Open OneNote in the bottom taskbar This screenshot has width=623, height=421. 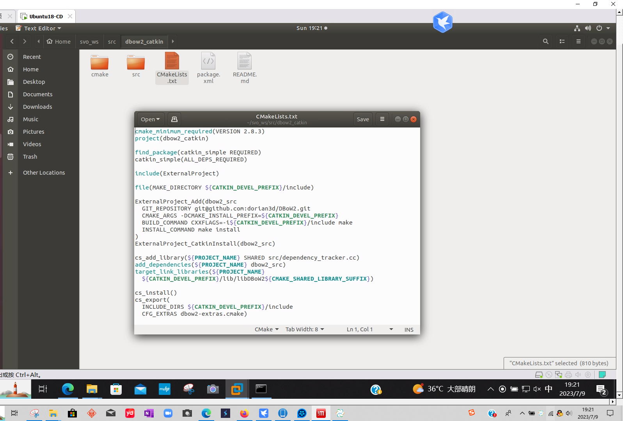pos(149,413)
